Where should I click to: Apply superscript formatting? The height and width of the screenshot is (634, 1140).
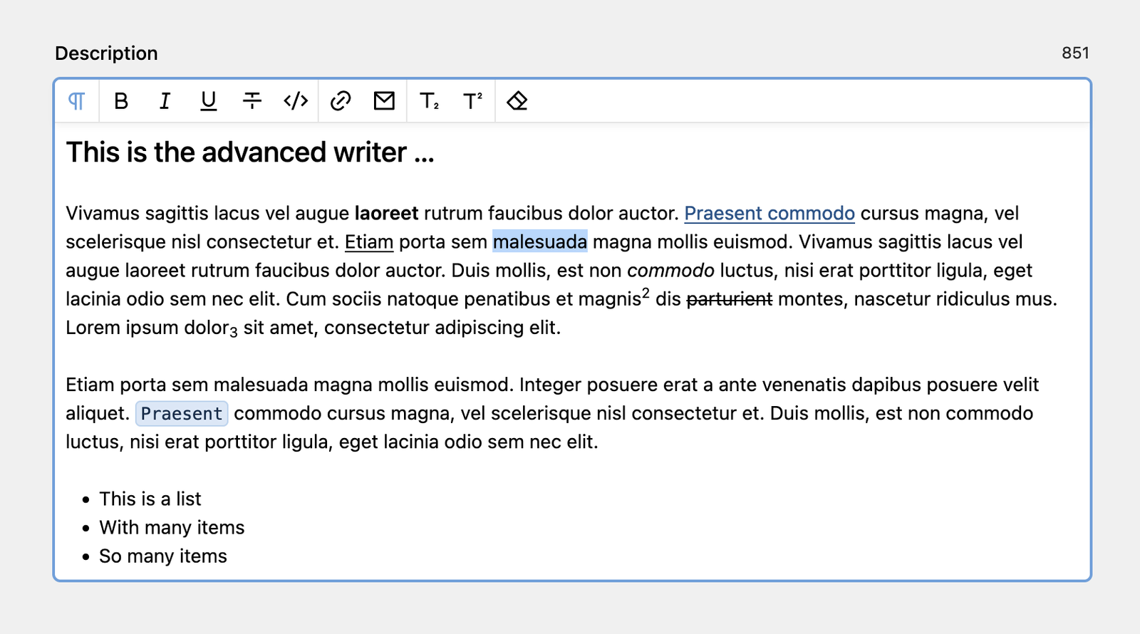tap(472, 101)
